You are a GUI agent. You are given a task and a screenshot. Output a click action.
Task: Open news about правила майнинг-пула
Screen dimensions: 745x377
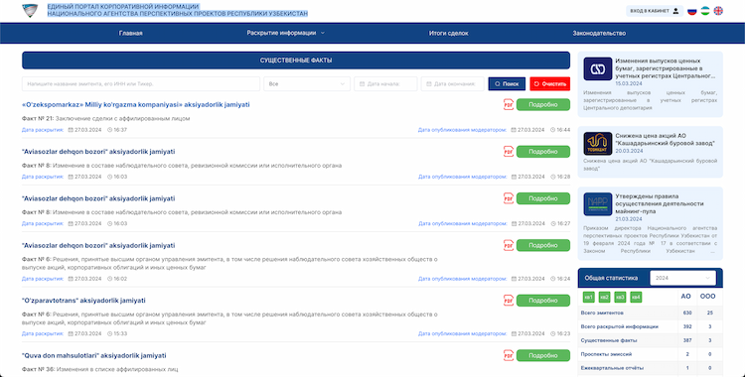tap(660, 203)
